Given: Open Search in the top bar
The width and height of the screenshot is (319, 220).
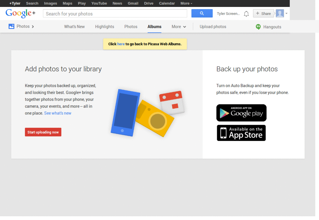Looking at the screenshot, I should tap(32, 3).
